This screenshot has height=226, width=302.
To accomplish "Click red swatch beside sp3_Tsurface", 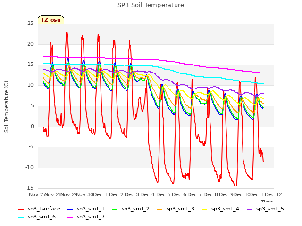I will click(21, 209).
